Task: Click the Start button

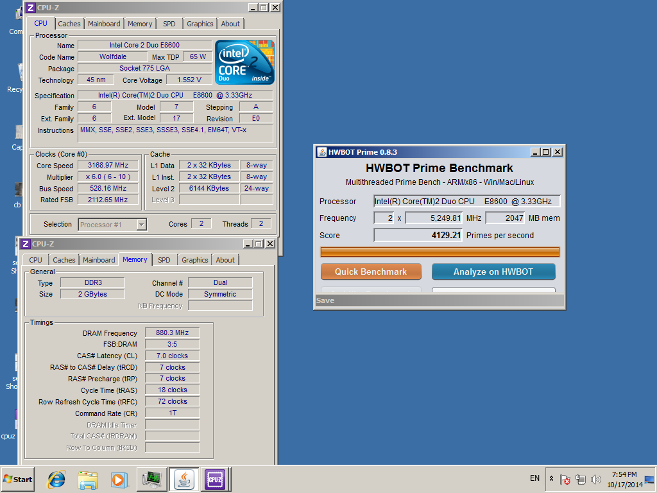Action: coord(17,479)
